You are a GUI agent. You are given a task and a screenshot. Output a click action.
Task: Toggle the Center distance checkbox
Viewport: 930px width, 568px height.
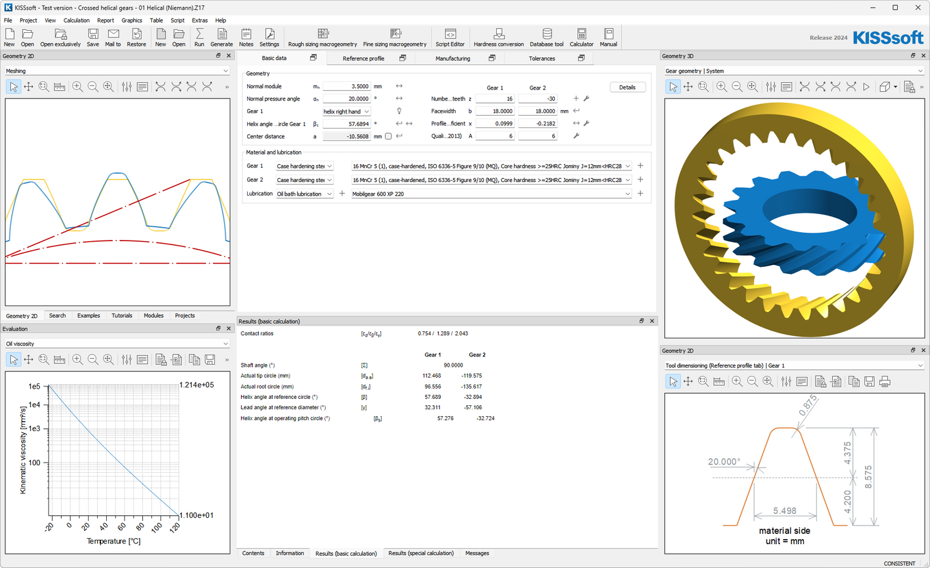388,136
